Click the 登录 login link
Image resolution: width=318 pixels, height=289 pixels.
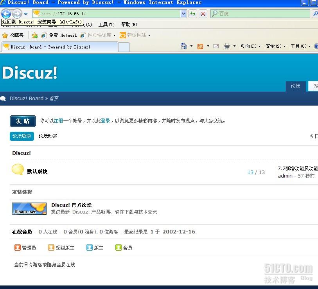tap(106, 121)
